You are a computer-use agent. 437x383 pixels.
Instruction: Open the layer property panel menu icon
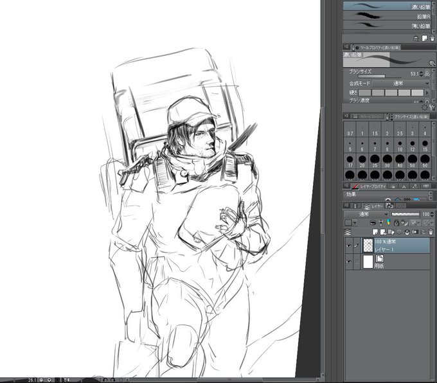346,186
